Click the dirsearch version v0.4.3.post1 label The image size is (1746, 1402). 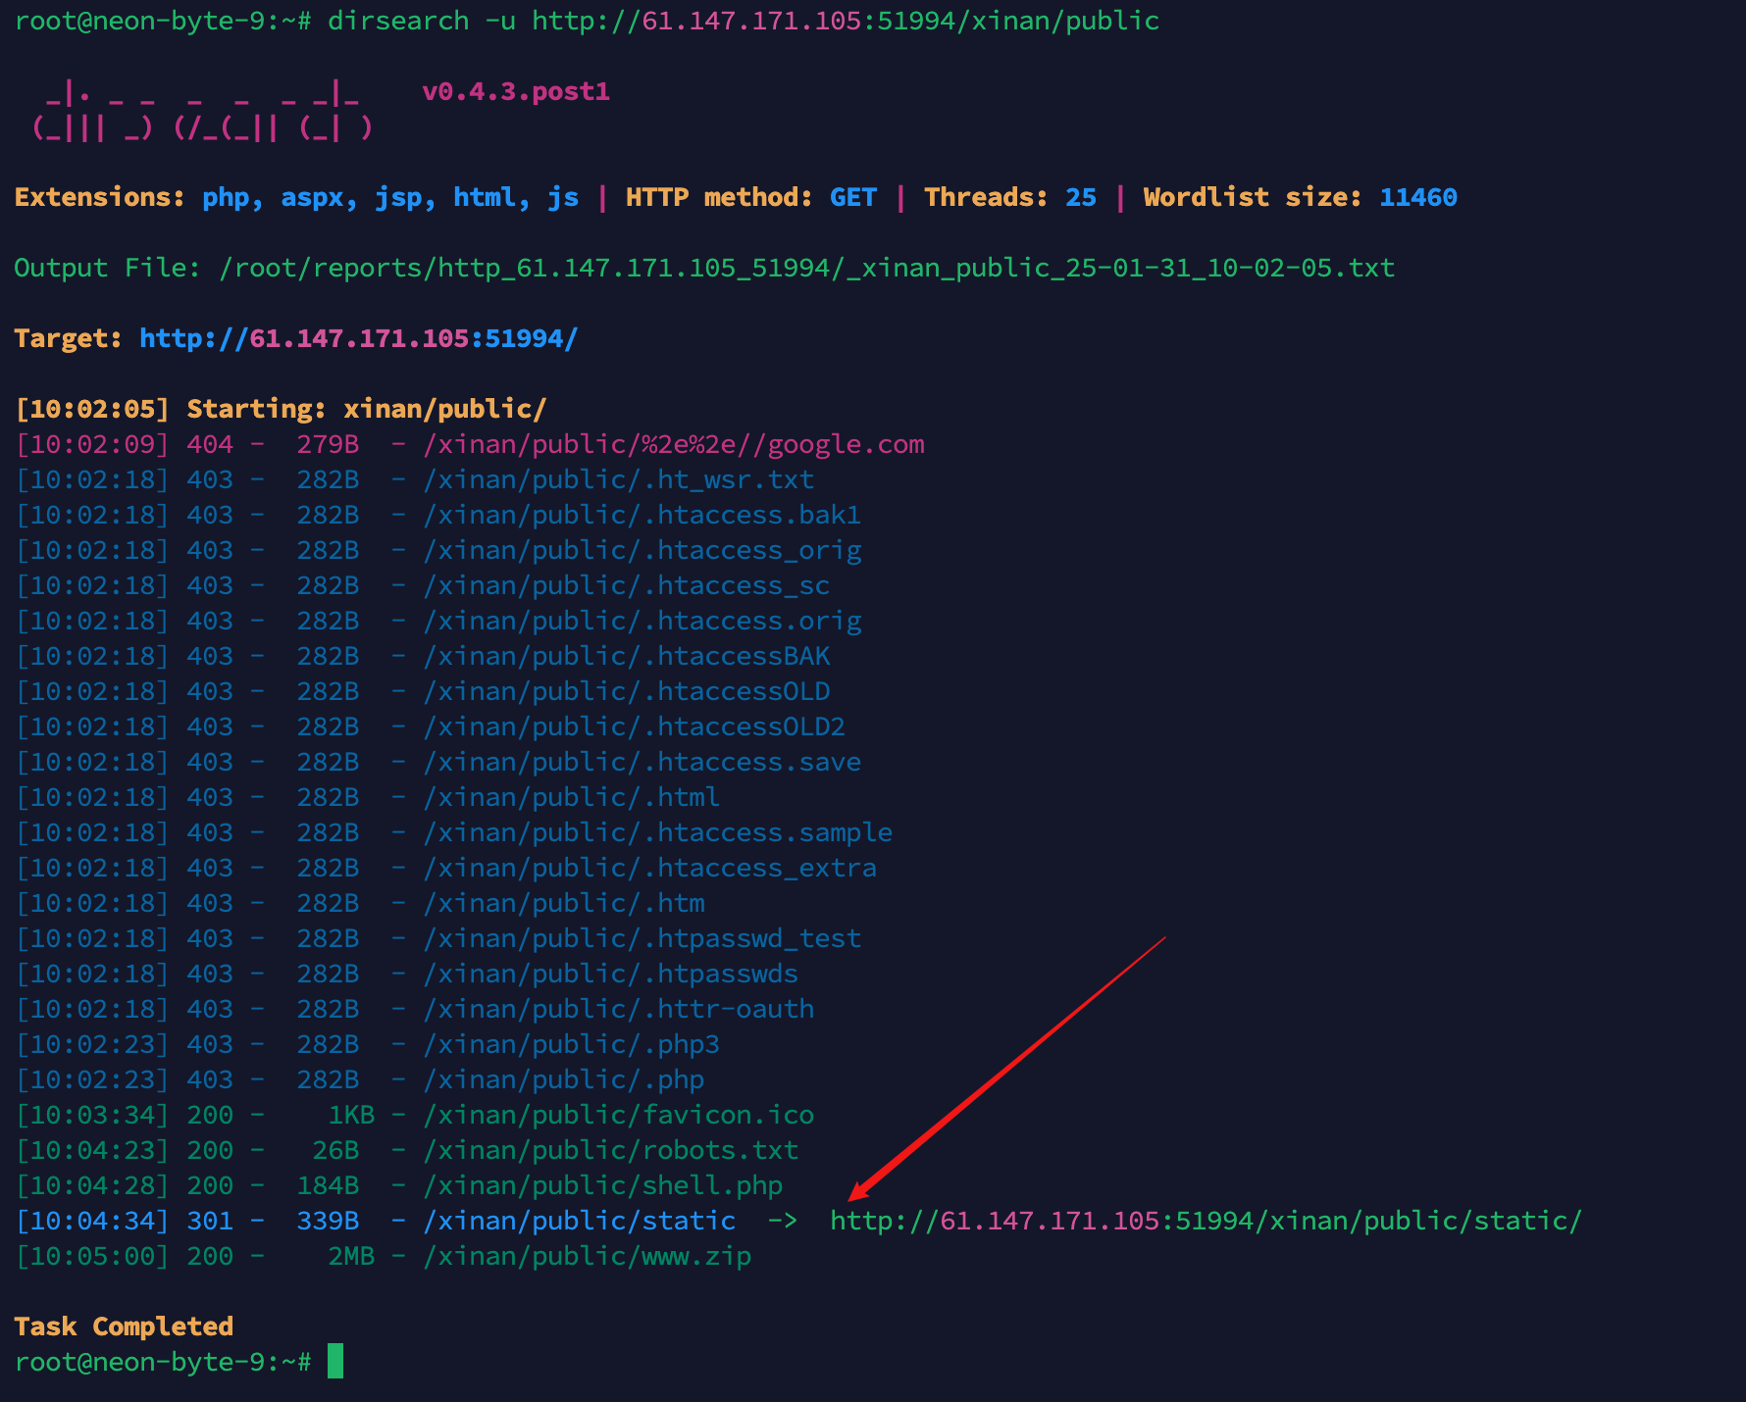(x=517, y=90)
